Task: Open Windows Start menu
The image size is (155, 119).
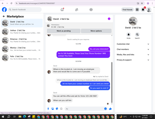Action: coord(3,117)
